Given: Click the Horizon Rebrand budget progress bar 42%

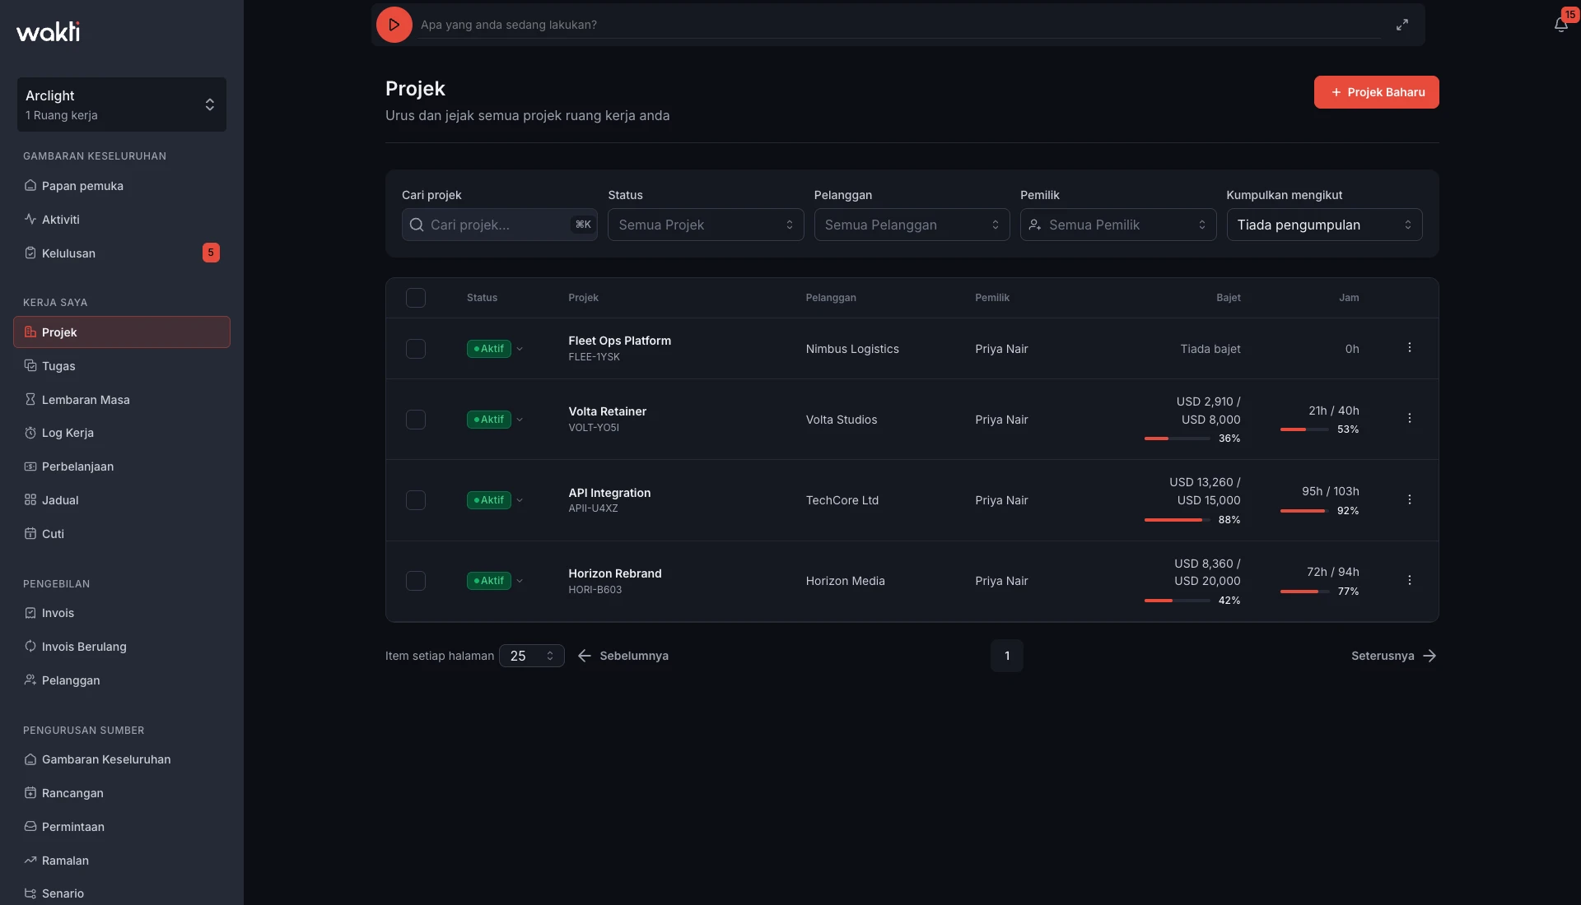Looking at the screenshot, I should [x=1177, y=601].
